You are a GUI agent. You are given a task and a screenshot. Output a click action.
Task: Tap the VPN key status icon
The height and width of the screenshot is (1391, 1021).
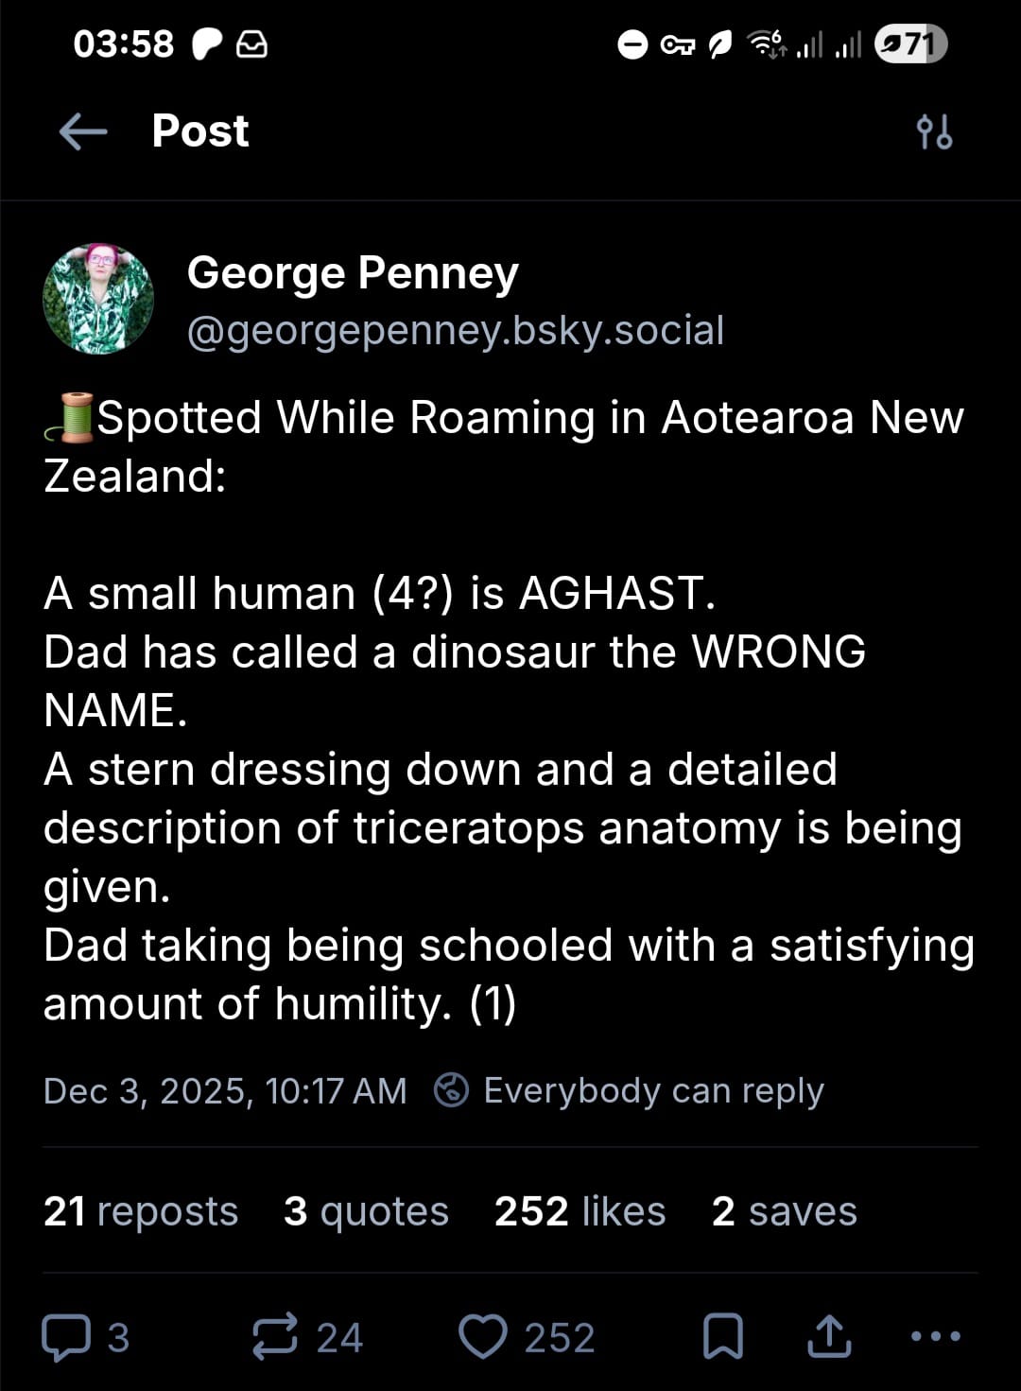pyautogui.click(x=677, y=44)
